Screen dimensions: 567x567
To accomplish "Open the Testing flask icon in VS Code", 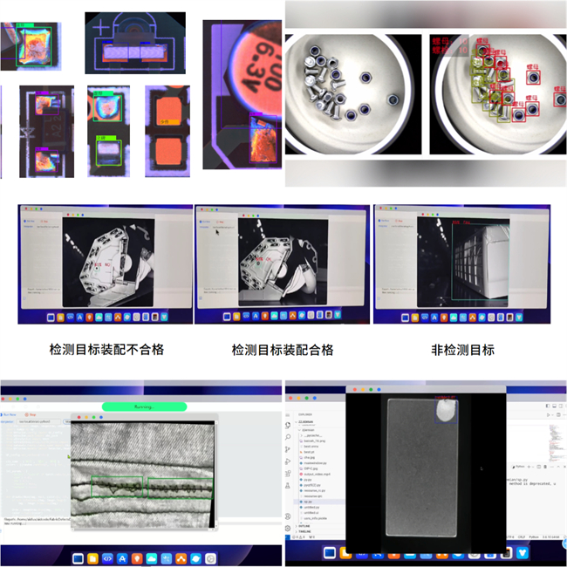I will click(x=289, y=484).
